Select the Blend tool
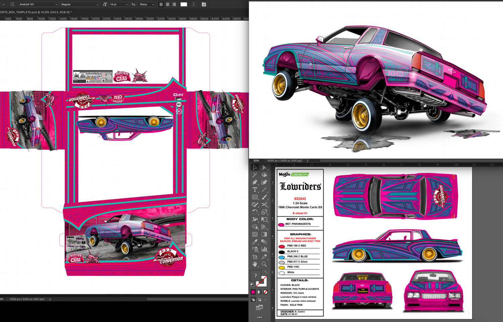The image size is (503, 322). click(x=264, y=242)
